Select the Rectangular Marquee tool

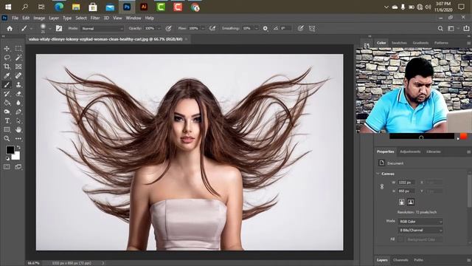click(18, 49)
